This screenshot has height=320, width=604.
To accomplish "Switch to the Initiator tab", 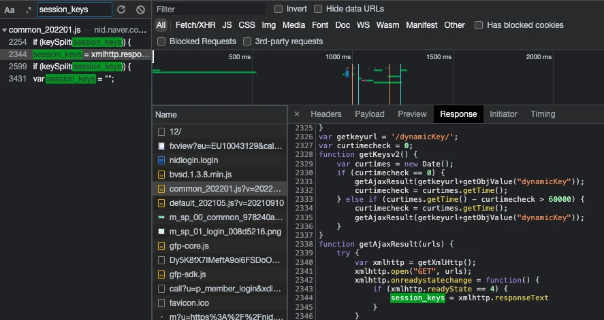I will pos(503,114).
